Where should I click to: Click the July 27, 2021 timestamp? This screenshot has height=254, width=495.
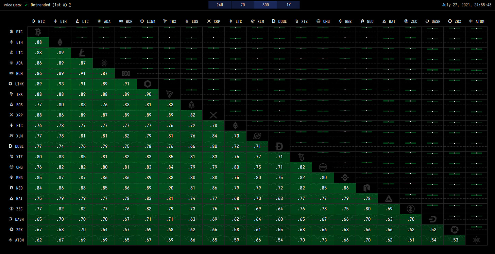tap(466, 5)
